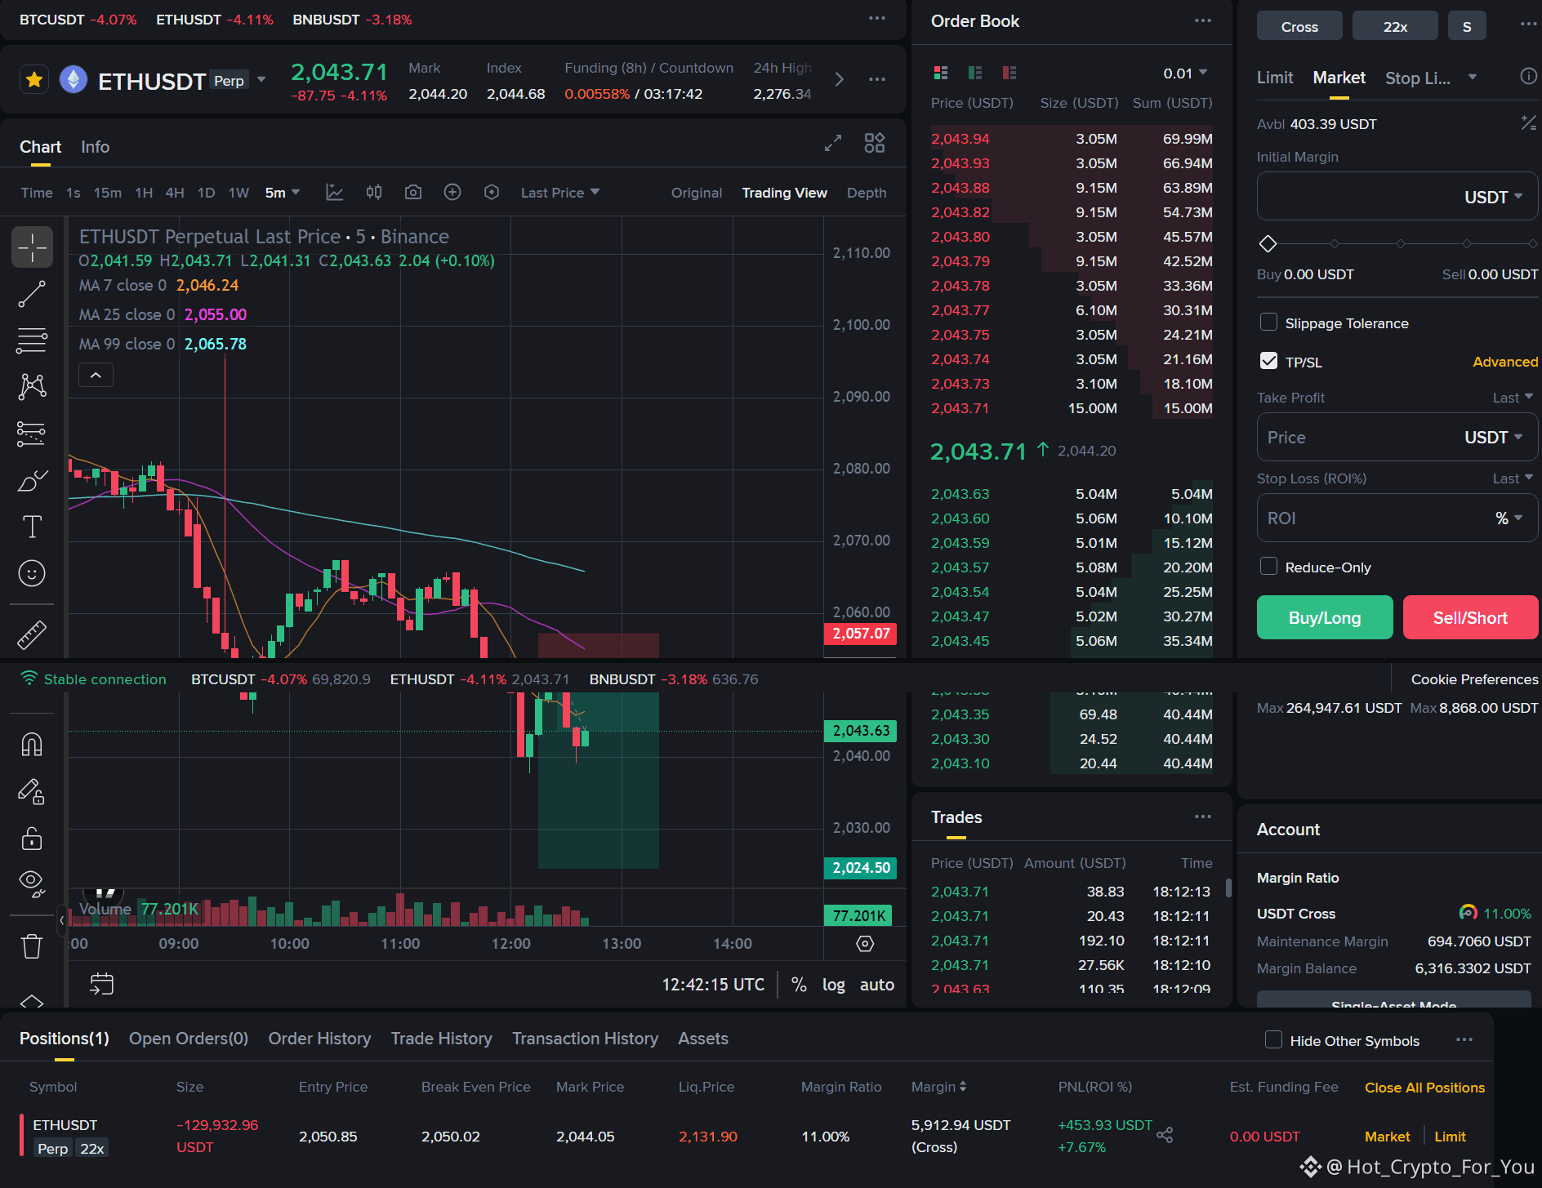Choose the XABCD pattern tool
This screenshot has height=1188, width=1542.
pyautogui.click(x=32, y=386)
